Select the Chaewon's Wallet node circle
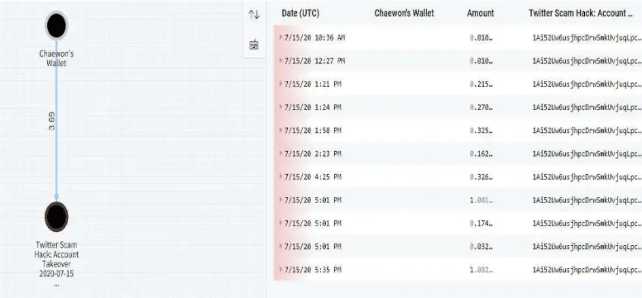The image size is (642, 298). [56, 26]
